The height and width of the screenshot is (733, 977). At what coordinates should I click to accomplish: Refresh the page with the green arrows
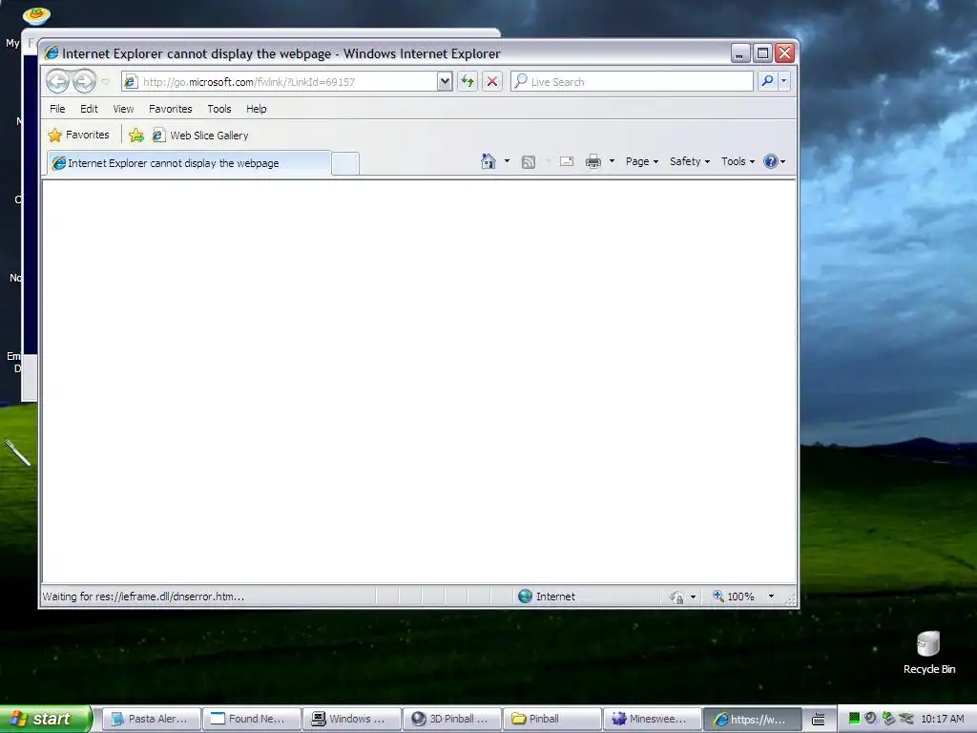(x=468, y=82)
